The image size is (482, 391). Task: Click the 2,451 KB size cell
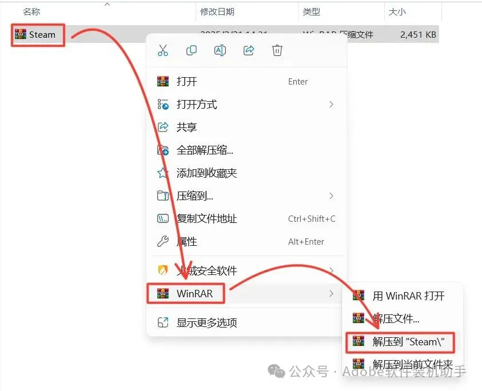tap(418, 35)
